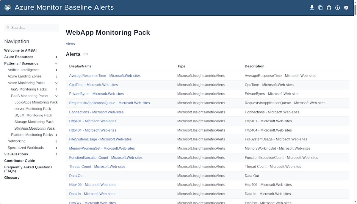Expand the Platform Monitoring Packs chevron

57,135
